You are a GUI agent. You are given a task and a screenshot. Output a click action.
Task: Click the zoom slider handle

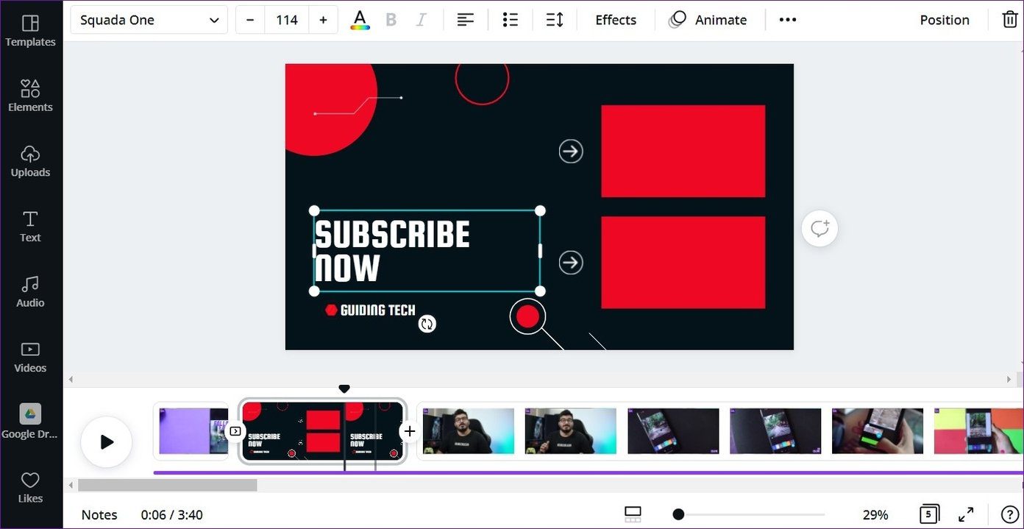point(678,514)
